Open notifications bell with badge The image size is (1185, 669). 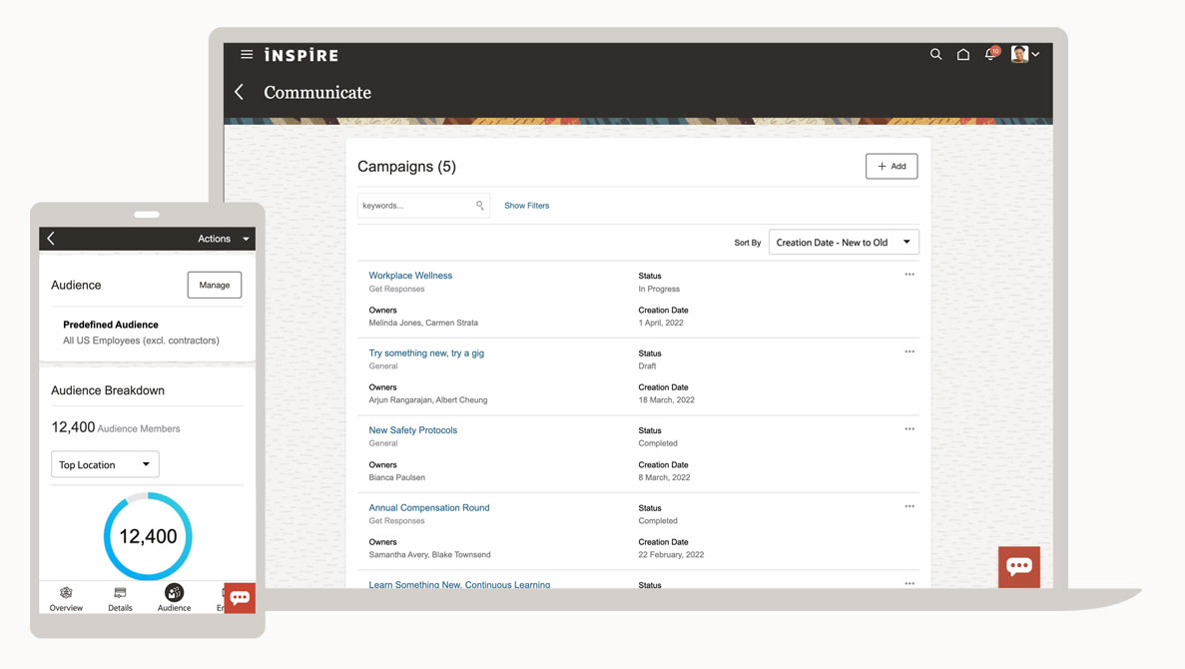(990, 55)
